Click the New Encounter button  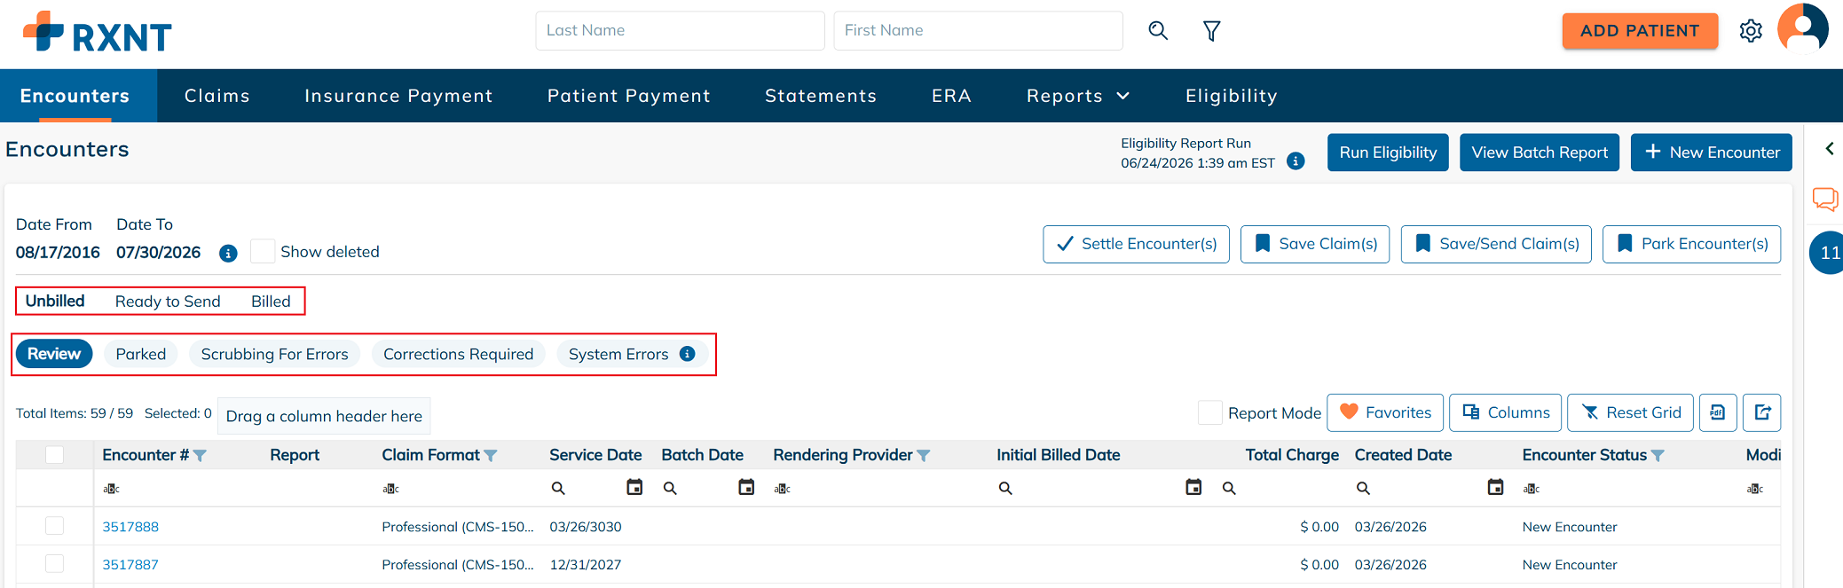click(x=1711, y=153)
